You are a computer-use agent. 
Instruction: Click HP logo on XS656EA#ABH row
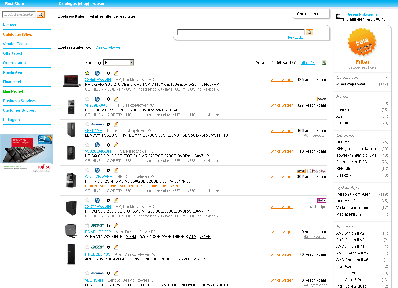coord(97,73)
